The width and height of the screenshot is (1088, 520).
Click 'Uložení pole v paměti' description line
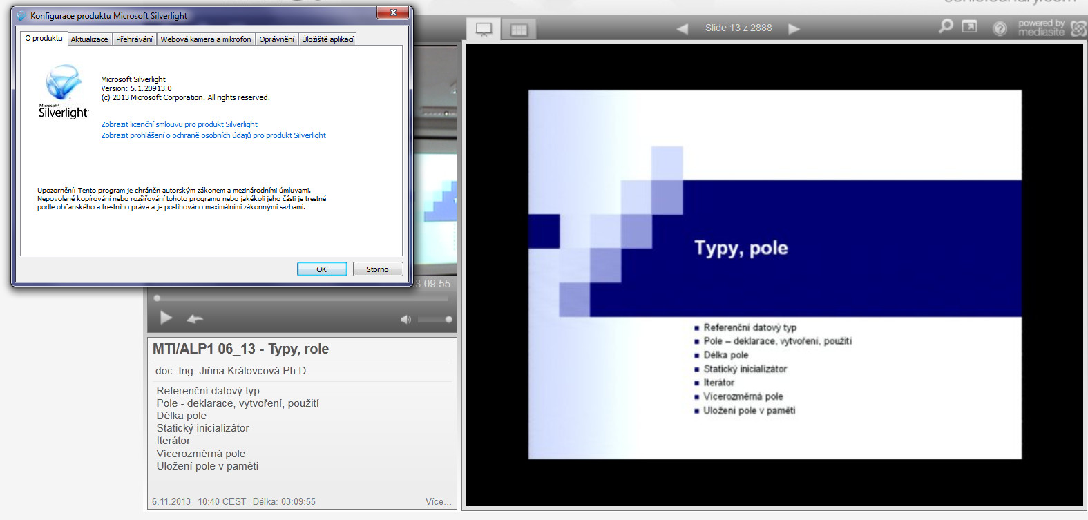(207, 466)
